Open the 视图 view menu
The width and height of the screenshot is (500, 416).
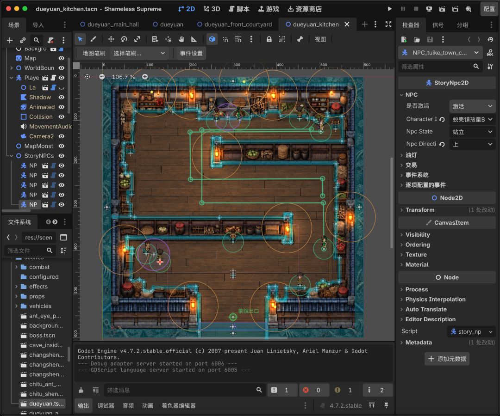coord(320,39)
